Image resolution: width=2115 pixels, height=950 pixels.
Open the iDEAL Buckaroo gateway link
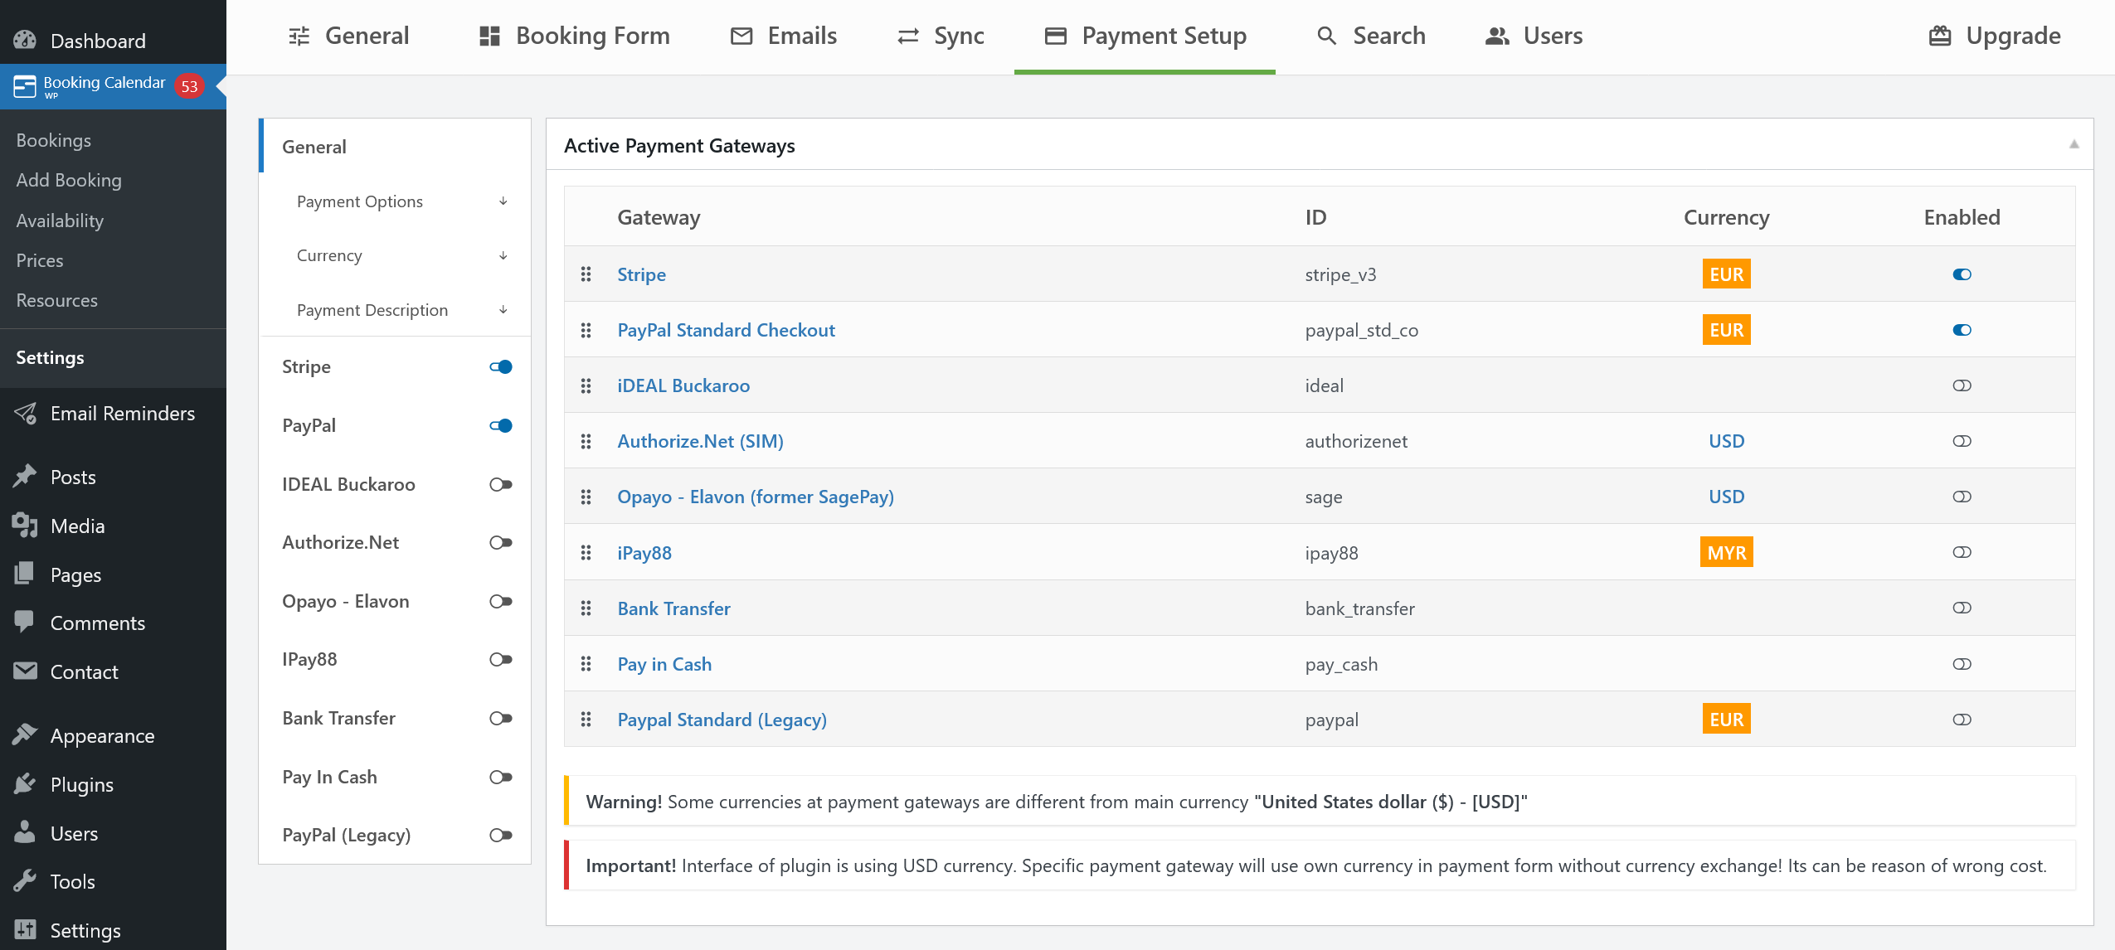pyautogui.click(x=683, y=385)
